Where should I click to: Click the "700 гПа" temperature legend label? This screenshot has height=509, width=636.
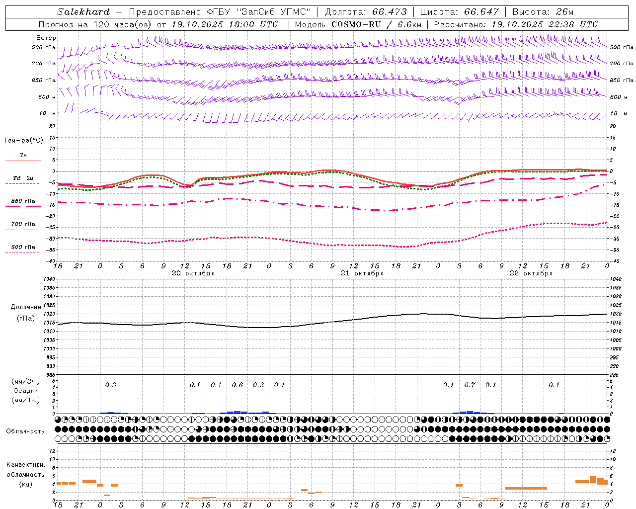click(23, 224)
